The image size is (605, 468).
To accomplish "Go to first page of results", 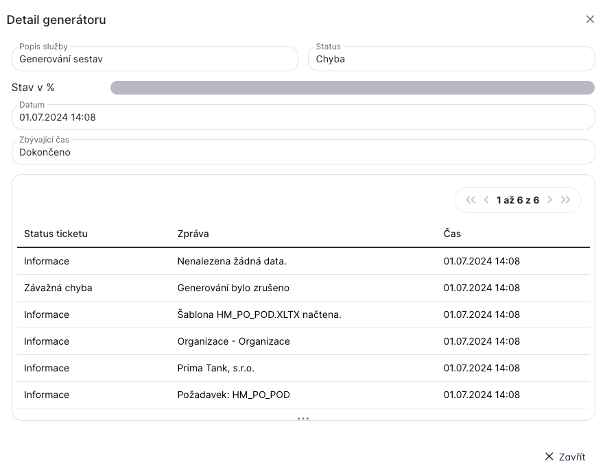I will point(470,200).
